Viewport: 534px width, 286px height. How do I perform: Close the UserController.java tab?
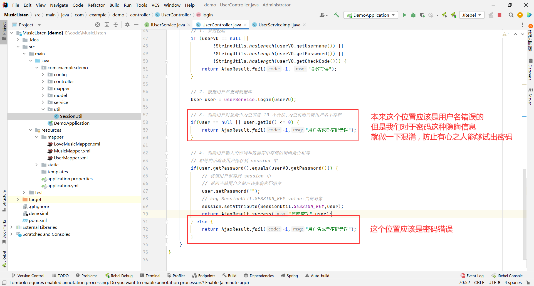(x=245, y=25)
